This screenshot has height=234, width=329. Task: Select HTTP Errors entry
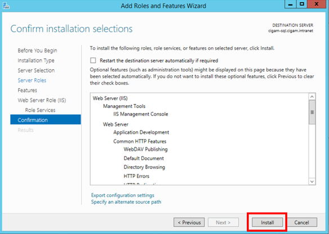tap(136, 176)
